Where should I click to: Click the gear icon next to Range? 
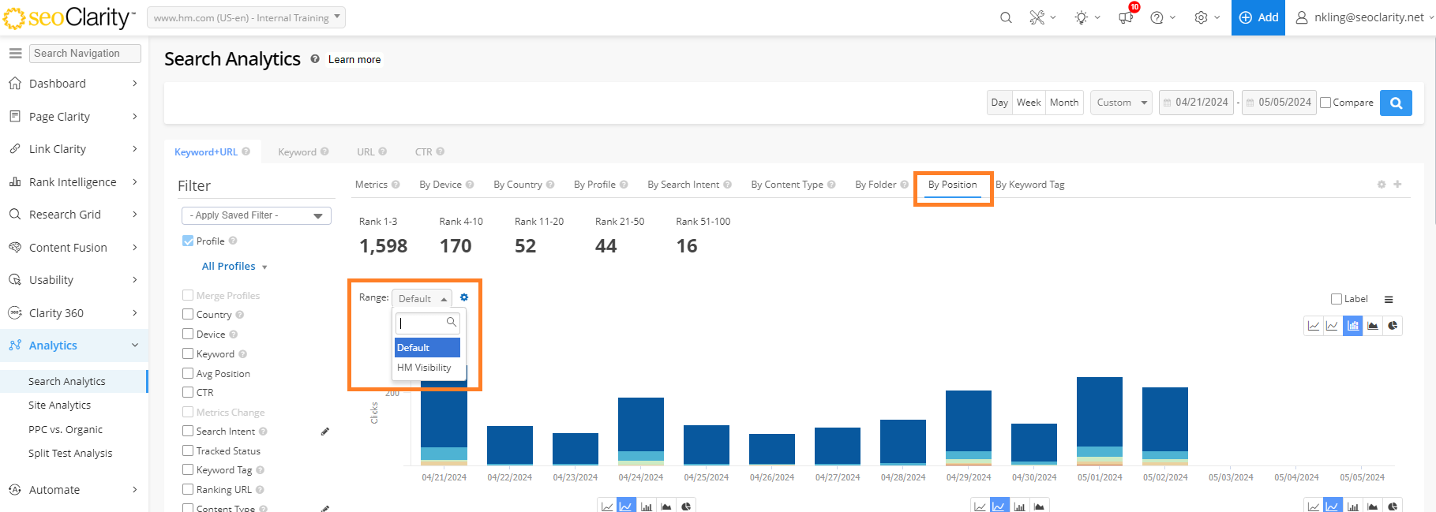464,297
